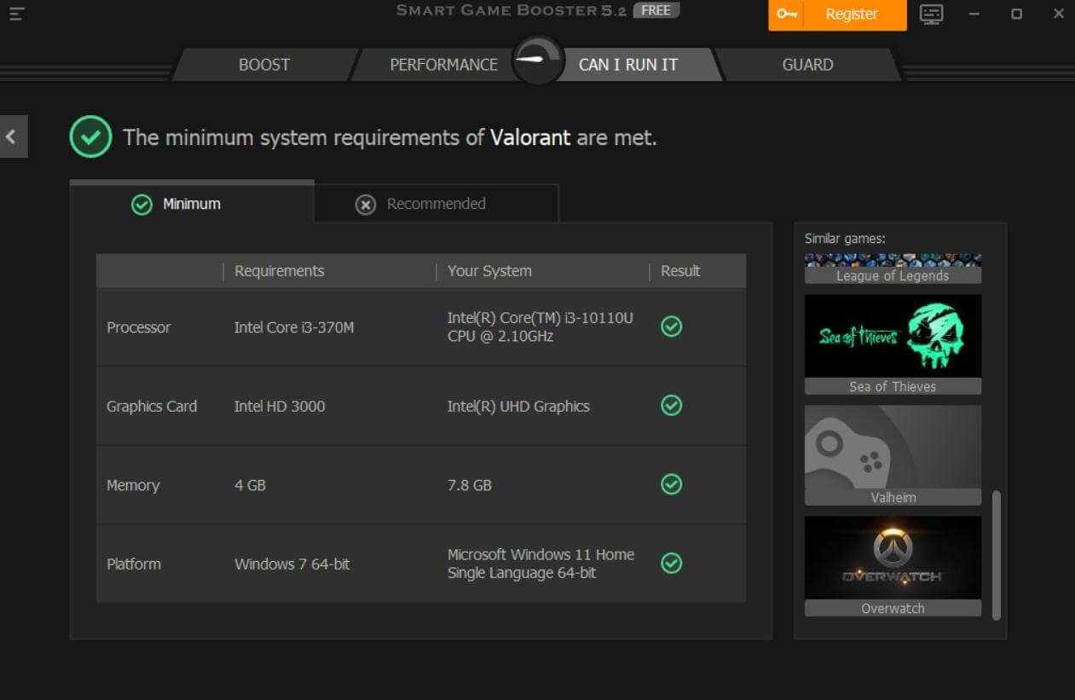The height and width of the screenshot is (700, 1075).
Task: Click the Sea of Thieves caption
Action: pyautogui.click(x=893, y=386)
